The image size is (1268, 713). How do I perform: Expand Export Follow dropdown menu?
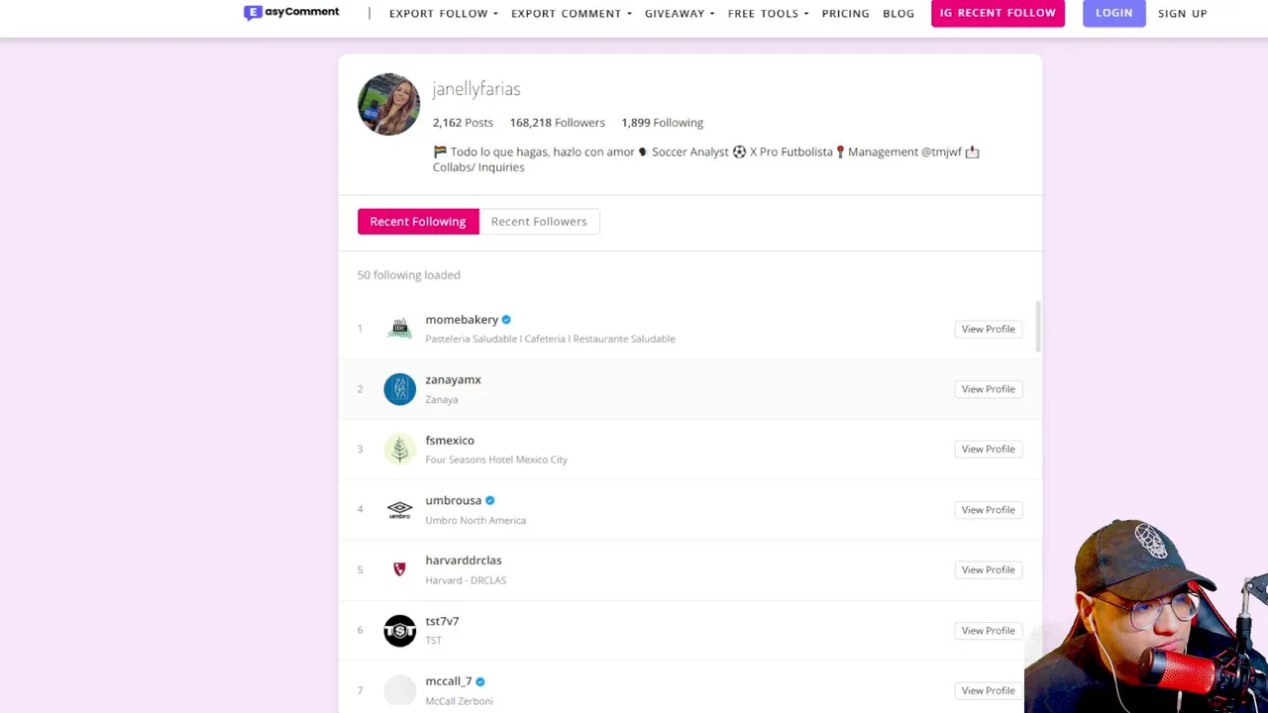click(443, 14)
